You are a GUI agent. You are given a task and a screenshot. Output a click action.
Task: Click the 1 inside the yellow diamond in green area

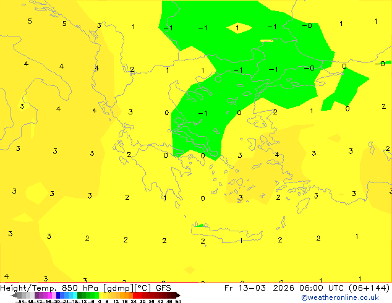tap(237, 28)
